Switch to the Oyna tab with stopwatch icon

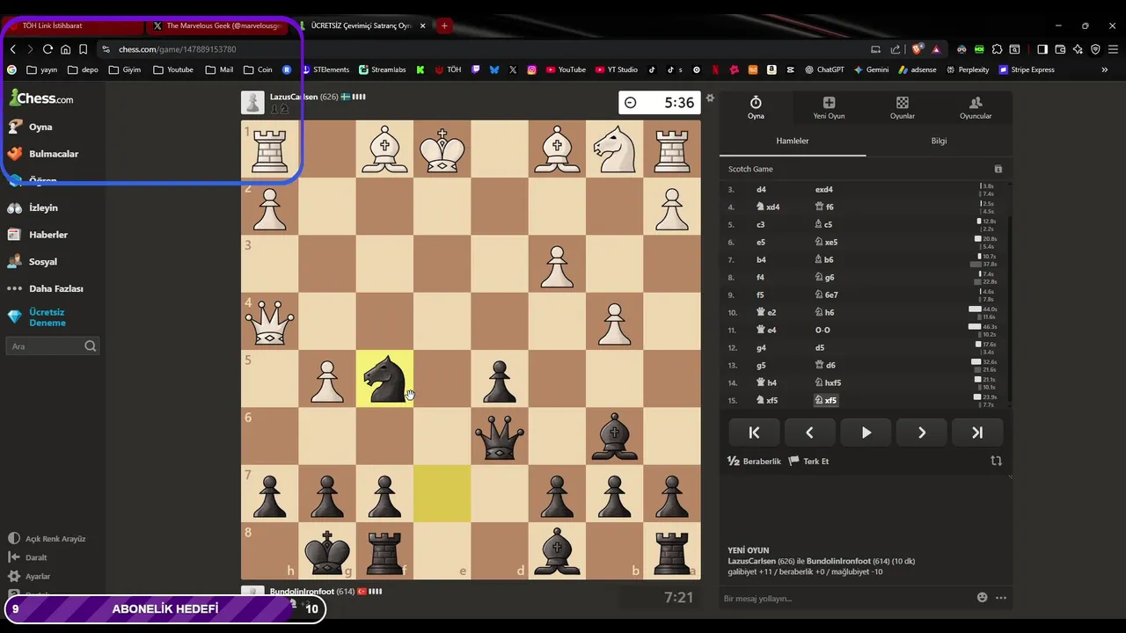point(756,108)
